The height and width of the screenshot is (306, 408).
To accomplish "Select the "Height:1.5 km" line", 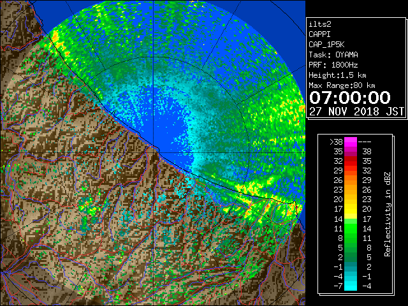I will point(337,75).
